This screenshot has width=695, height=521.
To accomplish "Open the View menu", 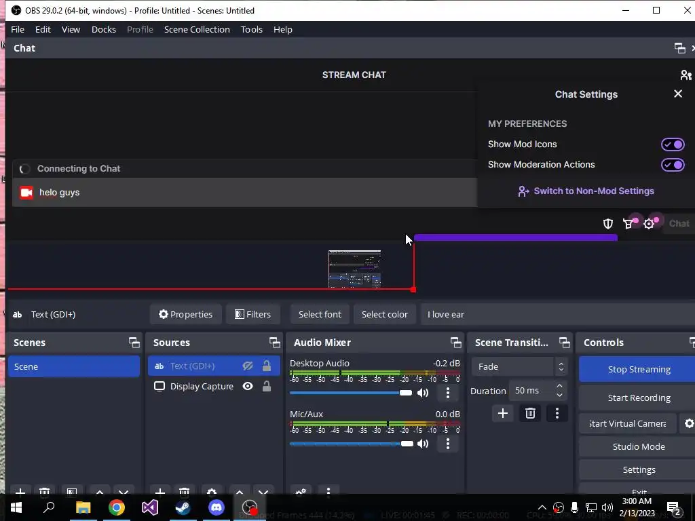I will click(71, 29).
